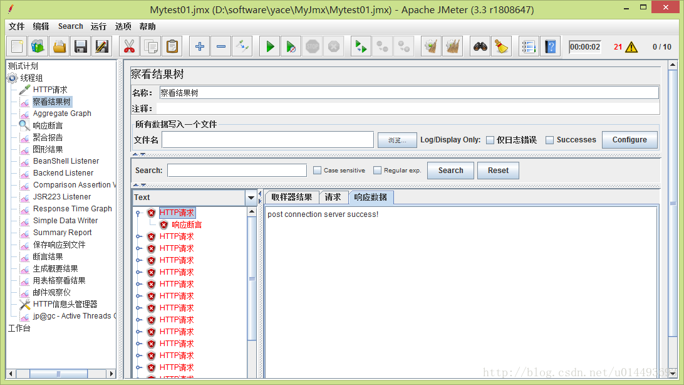Viewport: 684px width, 385px height.
Task: Switch to the 取样器结果 tab
Action: pyautogui.click(x=292, y=198)
